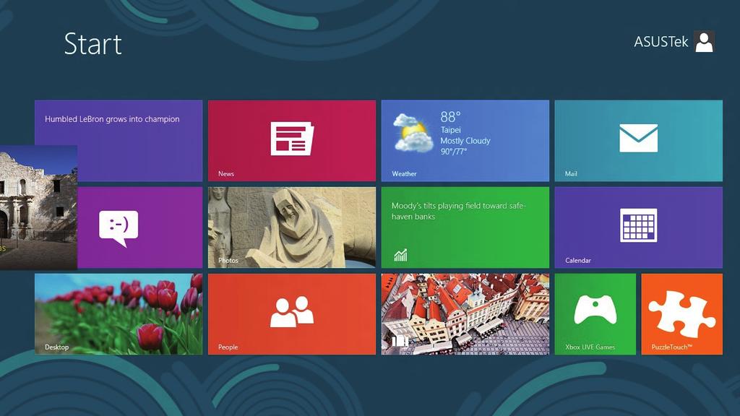Open the Alamo building Bing tile
Viewport: 740px width, 416px height.
coord(38,207)
